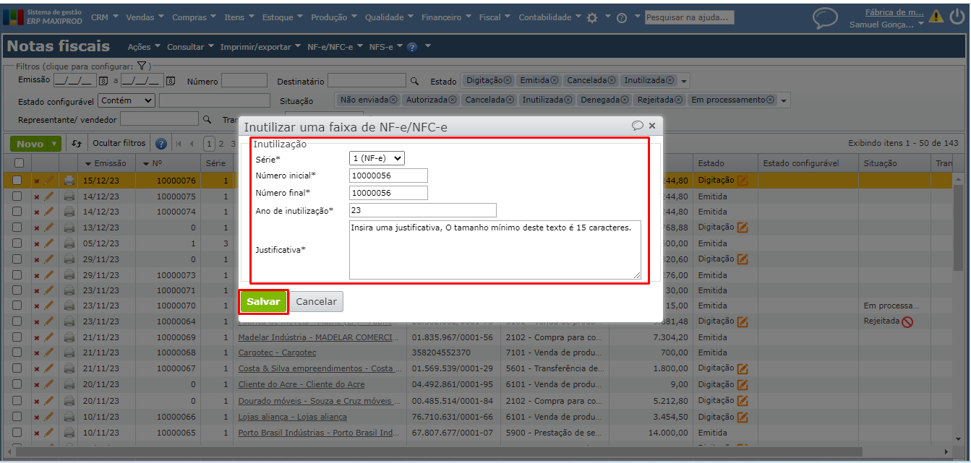Remove the Emitida estado filter tag
The width and height of the screenshot is (971, 463).
[x=554, y=80]
